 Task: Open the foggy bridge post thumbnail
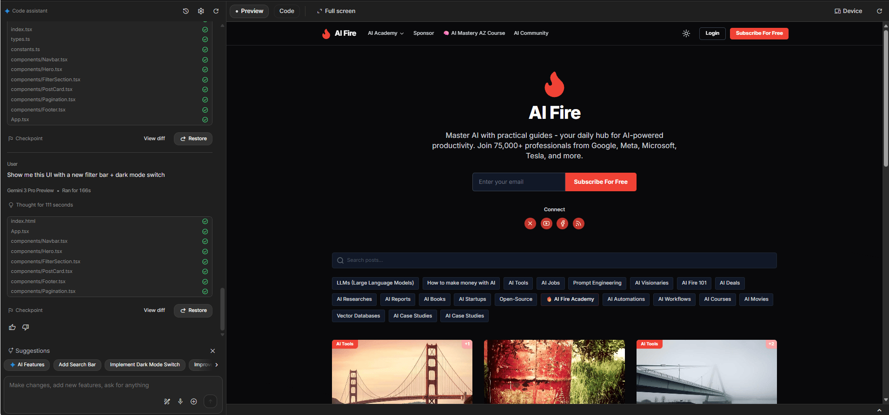point(707,372)
